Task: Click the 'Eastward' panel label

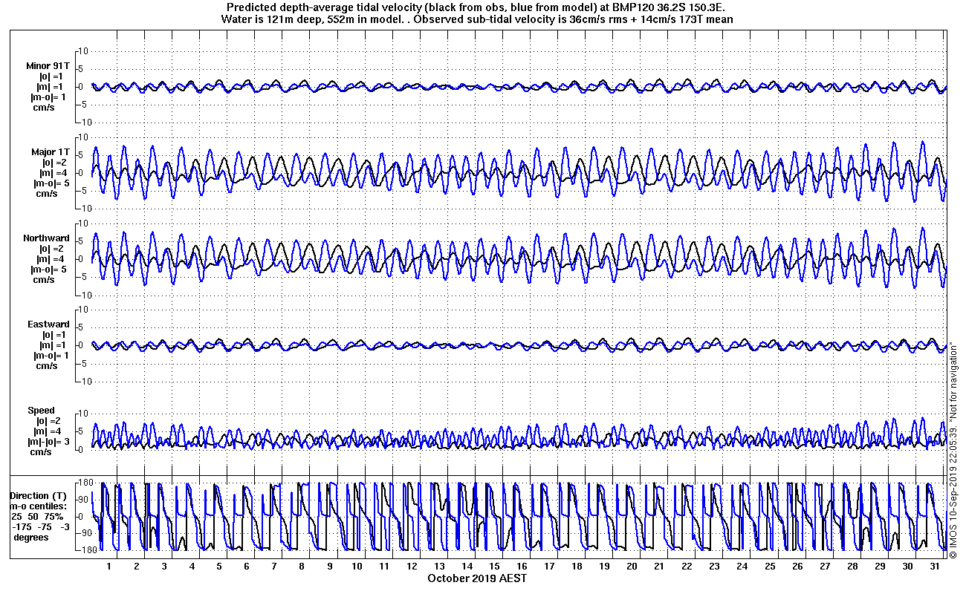Action: (x=48, y=324)
